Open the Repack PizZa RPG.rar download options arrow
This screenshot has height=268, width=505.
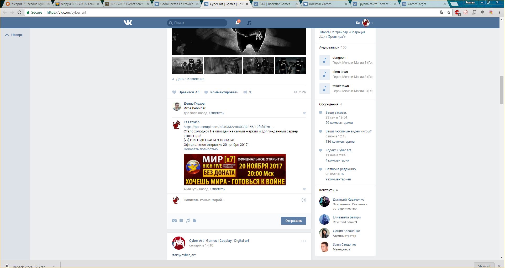pyautogui.click(x=54, y=266)
